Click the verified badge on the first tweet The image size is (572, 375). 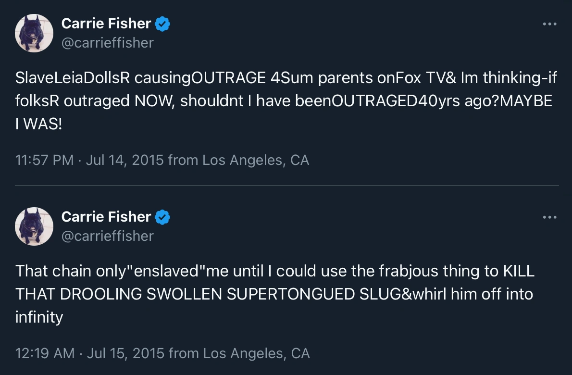coord(163,24)
